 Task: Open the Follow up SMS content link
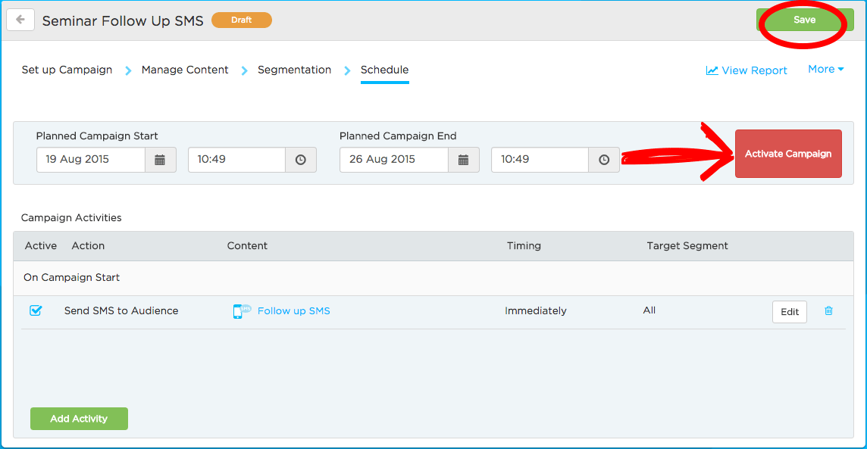point(293,311)
